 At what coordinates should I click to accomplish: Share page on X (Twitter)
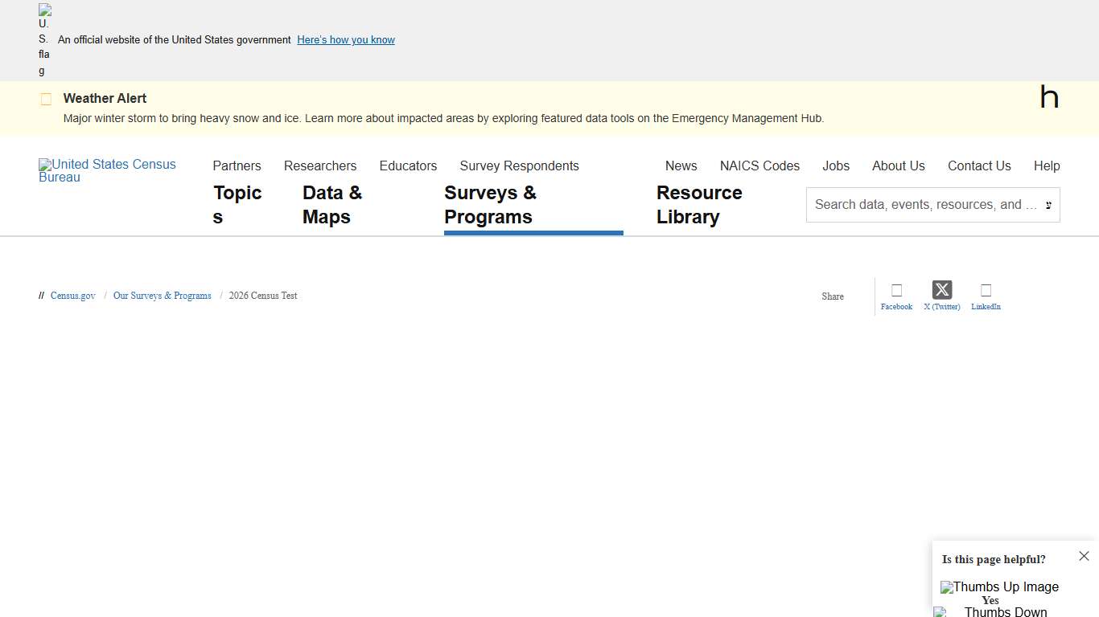point(941,291)
